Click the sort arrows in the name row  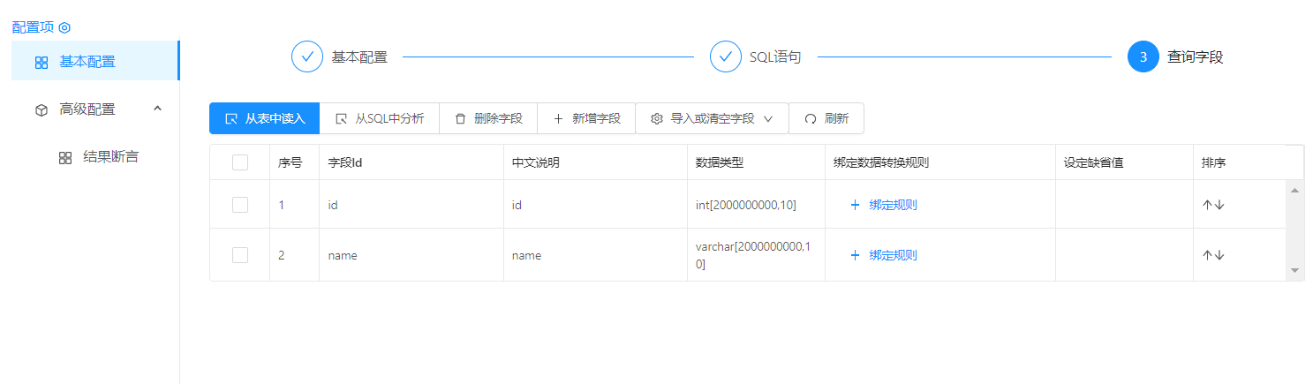[x=1213, y=255]
